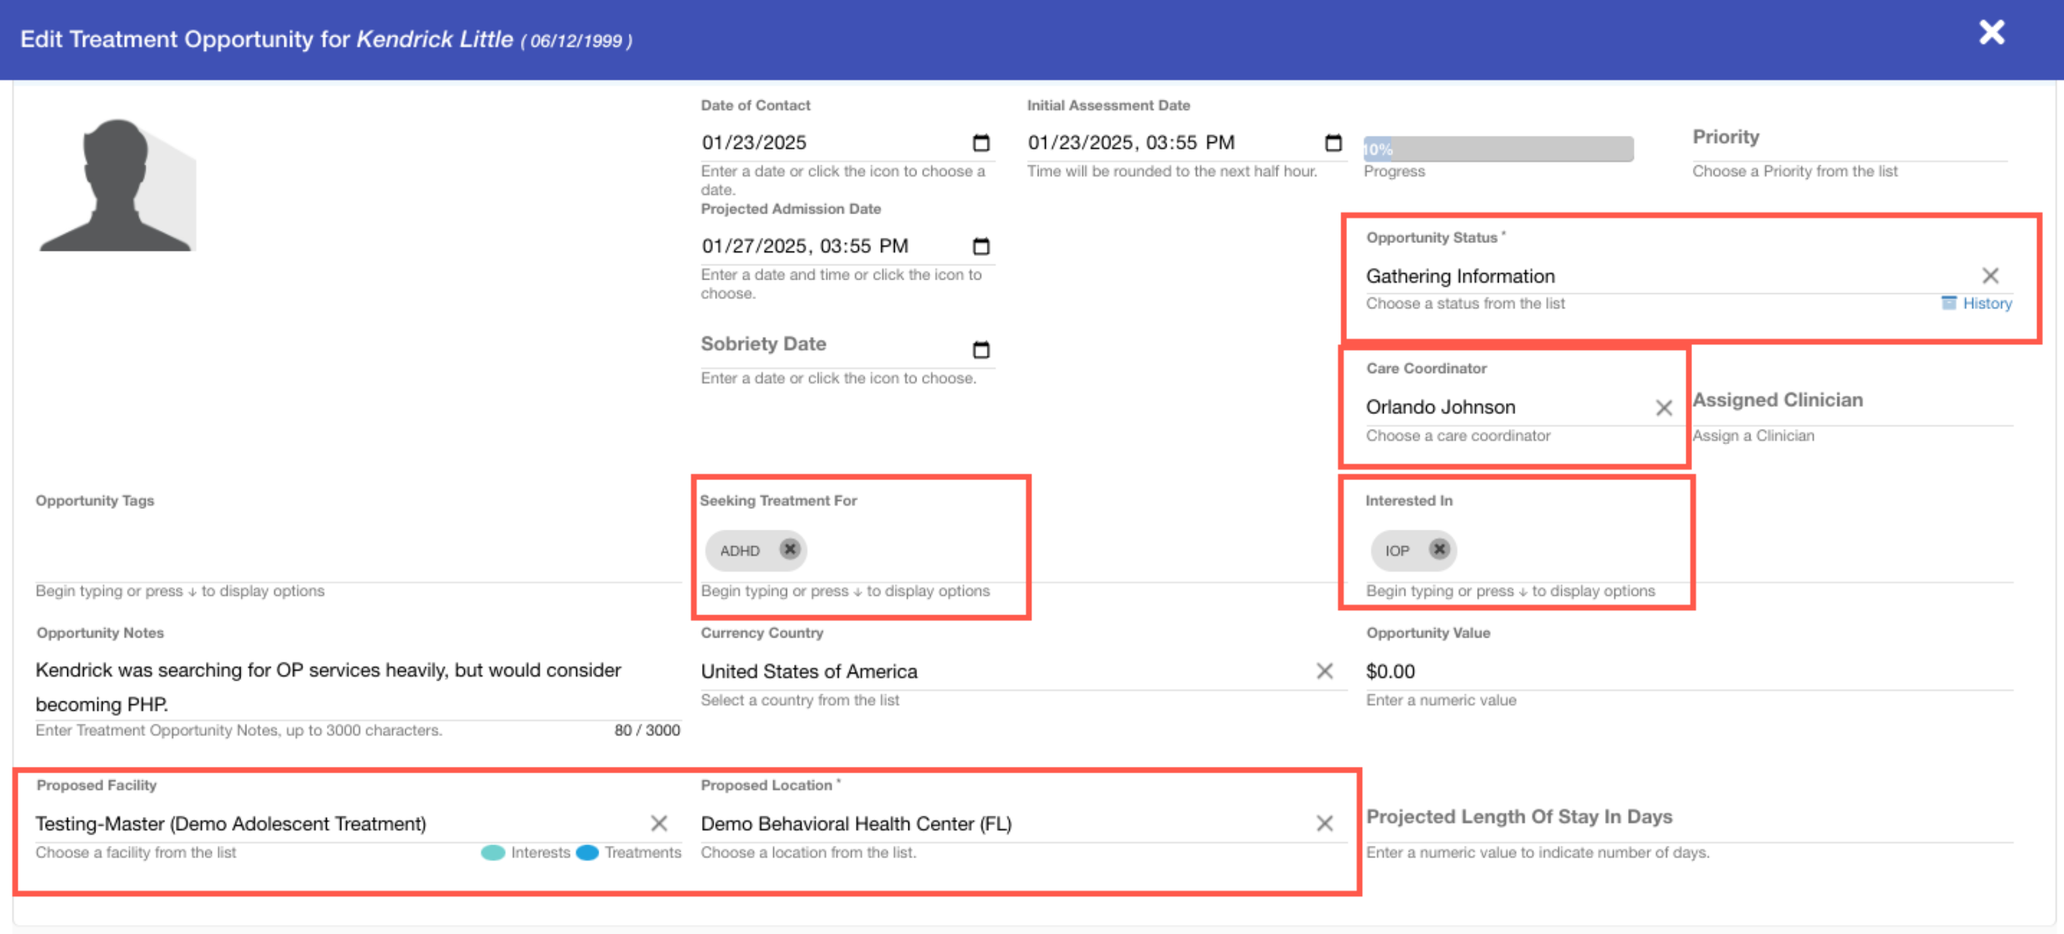Clear the Proposed Location selection

point(1324,823)
